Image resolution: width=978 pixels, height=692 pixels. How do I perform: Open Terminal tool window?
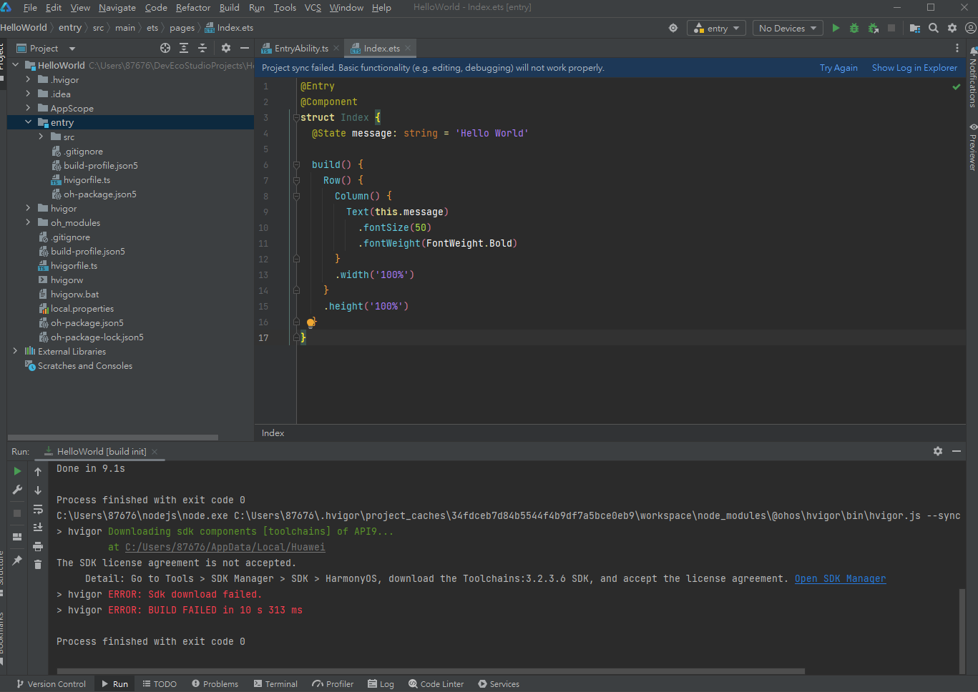[275, 684]
